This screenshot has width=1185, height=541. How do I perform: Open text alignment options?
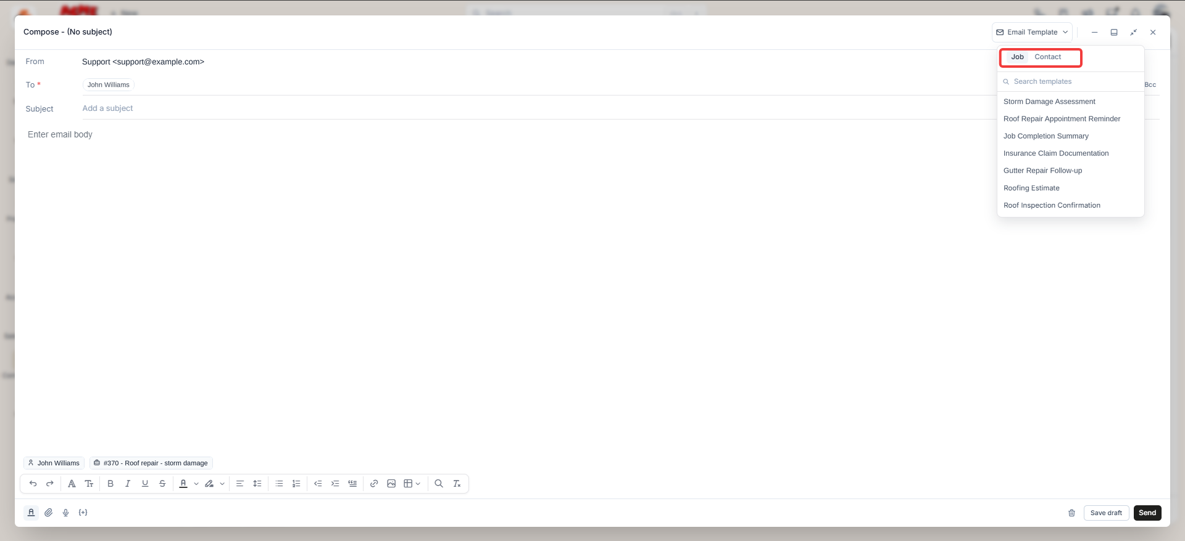(x=240, y=484)
